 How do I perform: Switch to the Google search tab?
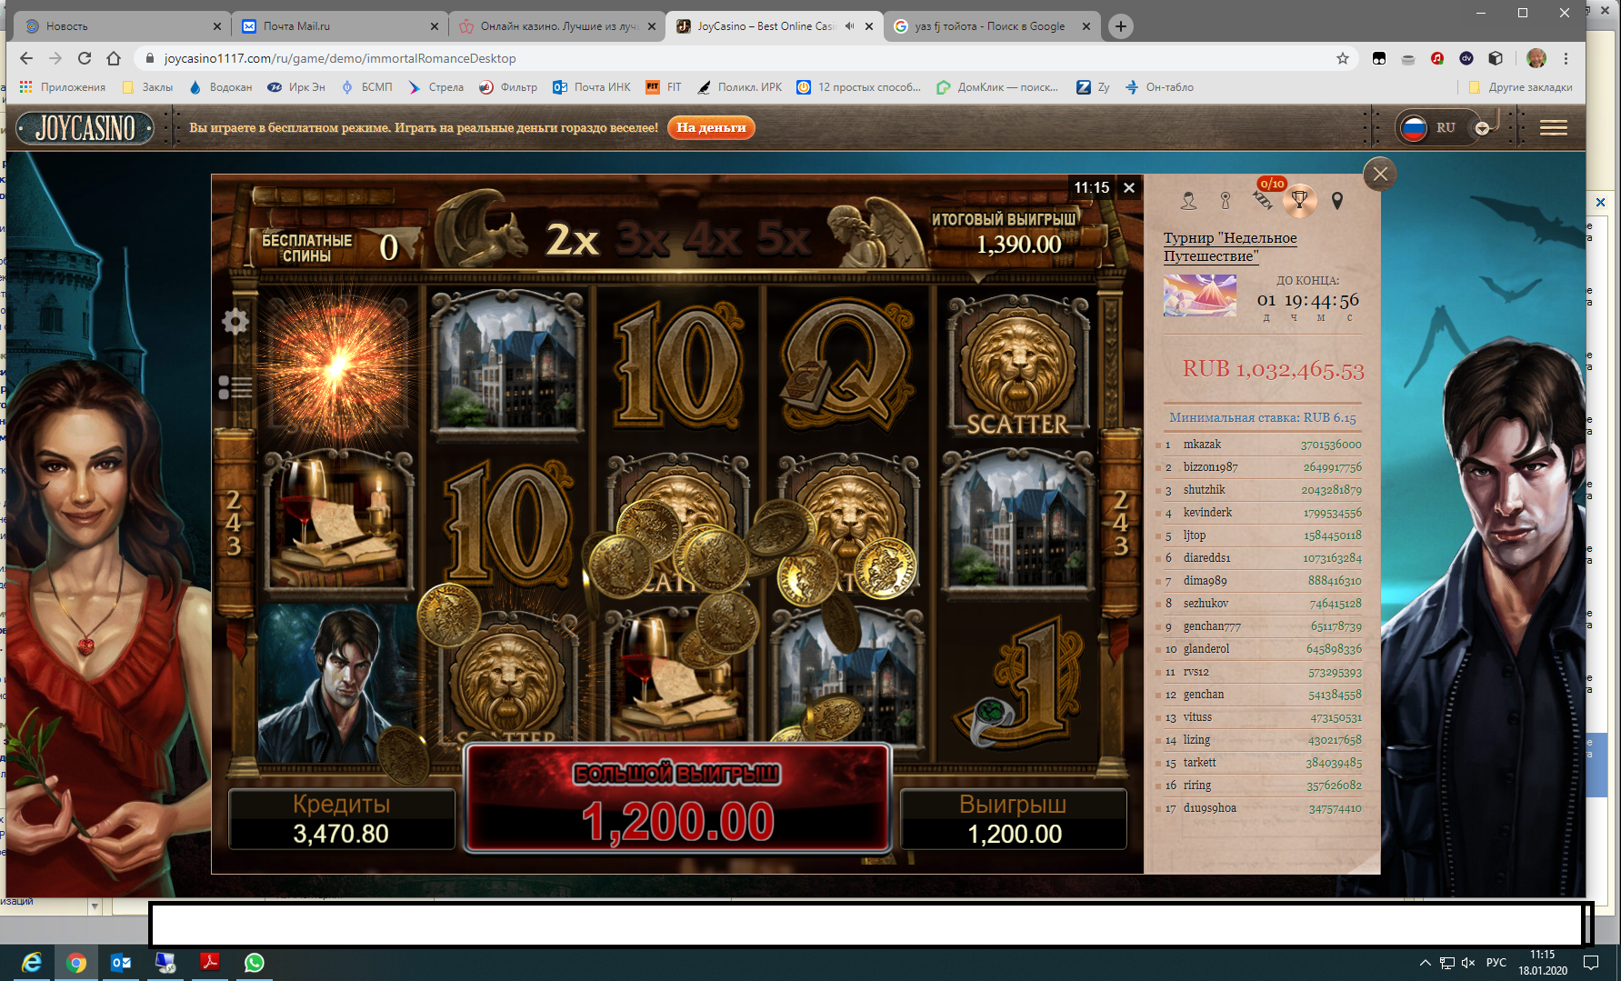pos(989,26)
